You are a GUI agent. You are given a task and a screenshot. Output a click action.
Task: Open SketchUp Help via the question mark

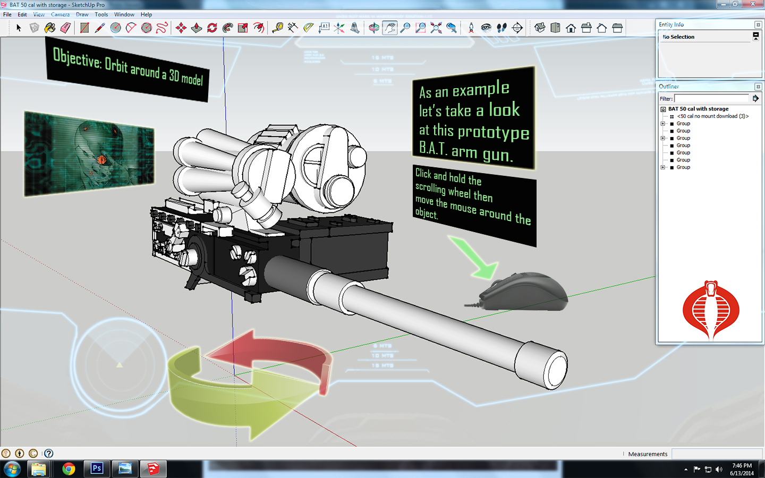tap(48, 454)
